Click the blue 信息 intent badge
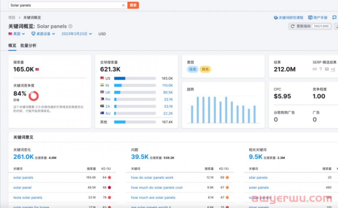 click(193, 69)
